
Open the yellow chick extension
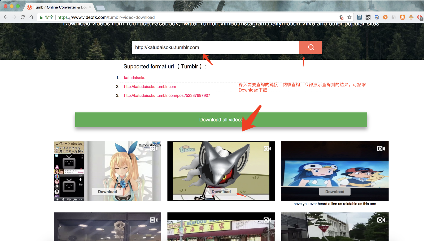411,17
